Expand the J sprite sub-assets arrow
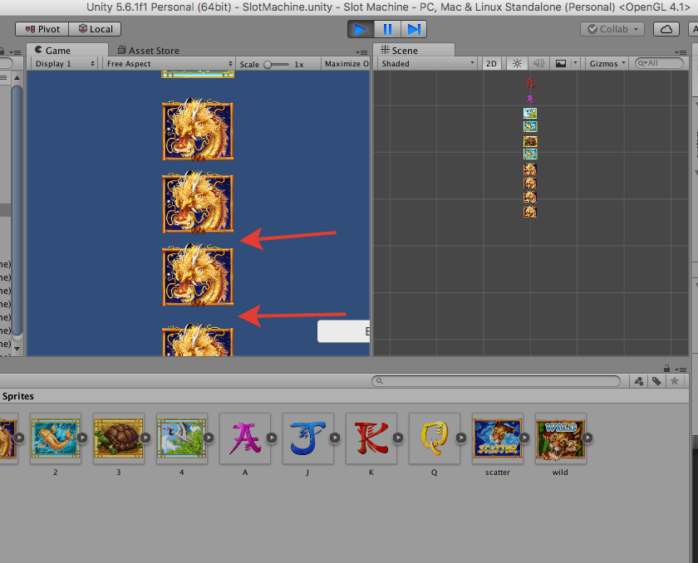This screenshot has width=698, height=563. coord(335,438)
